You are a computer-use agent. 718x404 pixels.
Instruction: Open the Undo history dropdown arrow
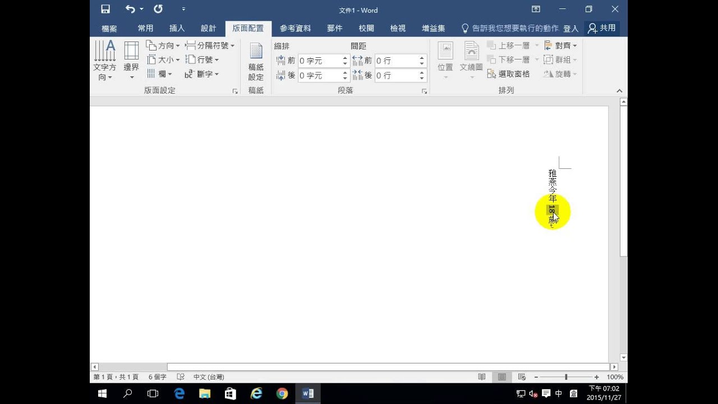pyautogui.click(x=141, y=9)
